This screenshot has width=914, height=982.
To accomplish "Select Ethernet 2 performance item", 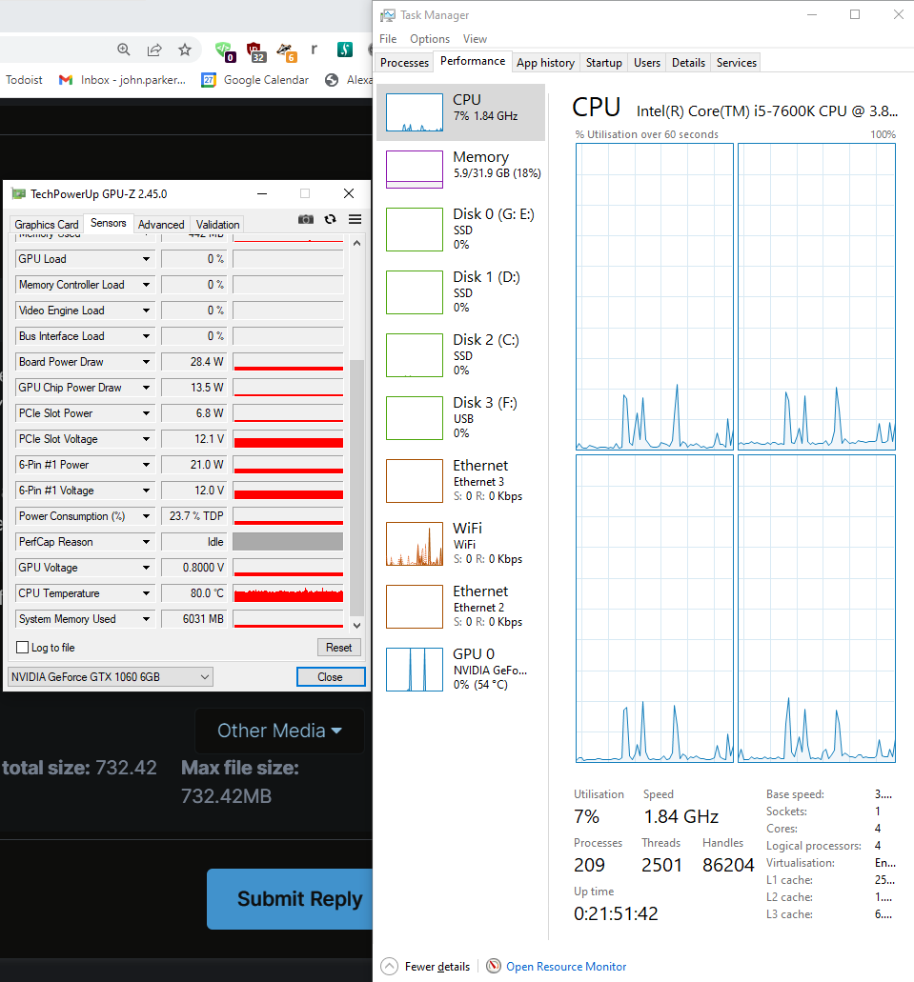I will point(460,606).
